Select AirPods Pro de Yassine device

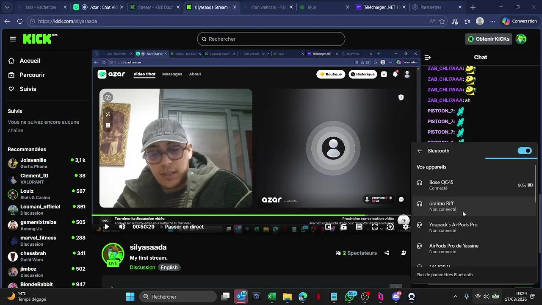point(474,249)
